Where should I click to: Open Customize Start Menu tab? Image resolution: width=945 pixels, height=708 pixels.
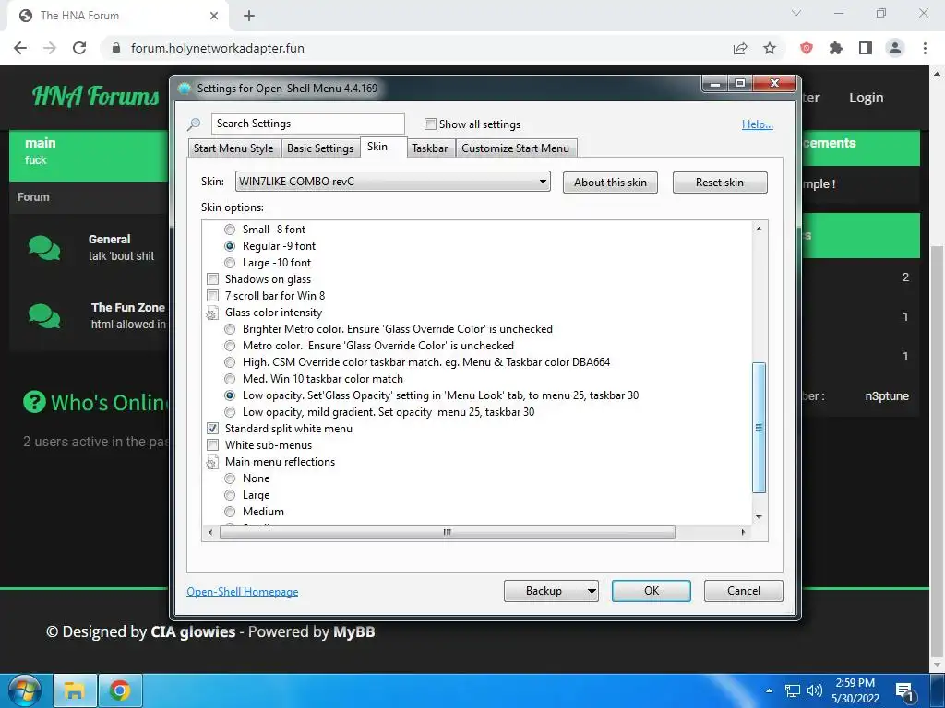(515, 148)
